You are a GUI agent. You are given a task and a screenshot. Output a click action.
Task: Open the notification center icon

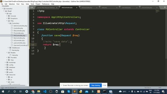(163, 91)
